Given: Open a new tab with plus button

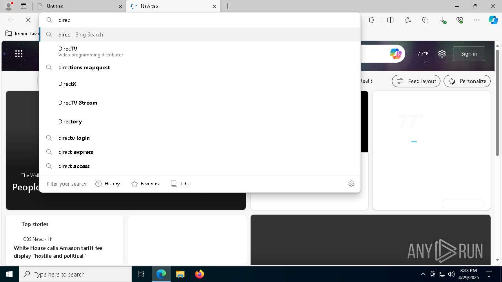Looking at the screenshot, I should tap(227, 6).
